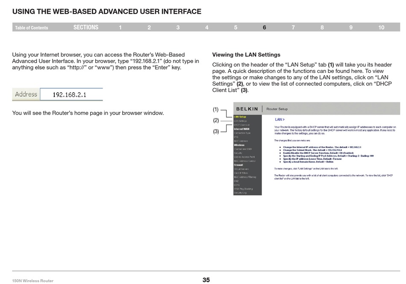Click 'Specify a local Domain Name' bullet
The width and height of the screenshot is (406, 284).
[x=308, y=162]
